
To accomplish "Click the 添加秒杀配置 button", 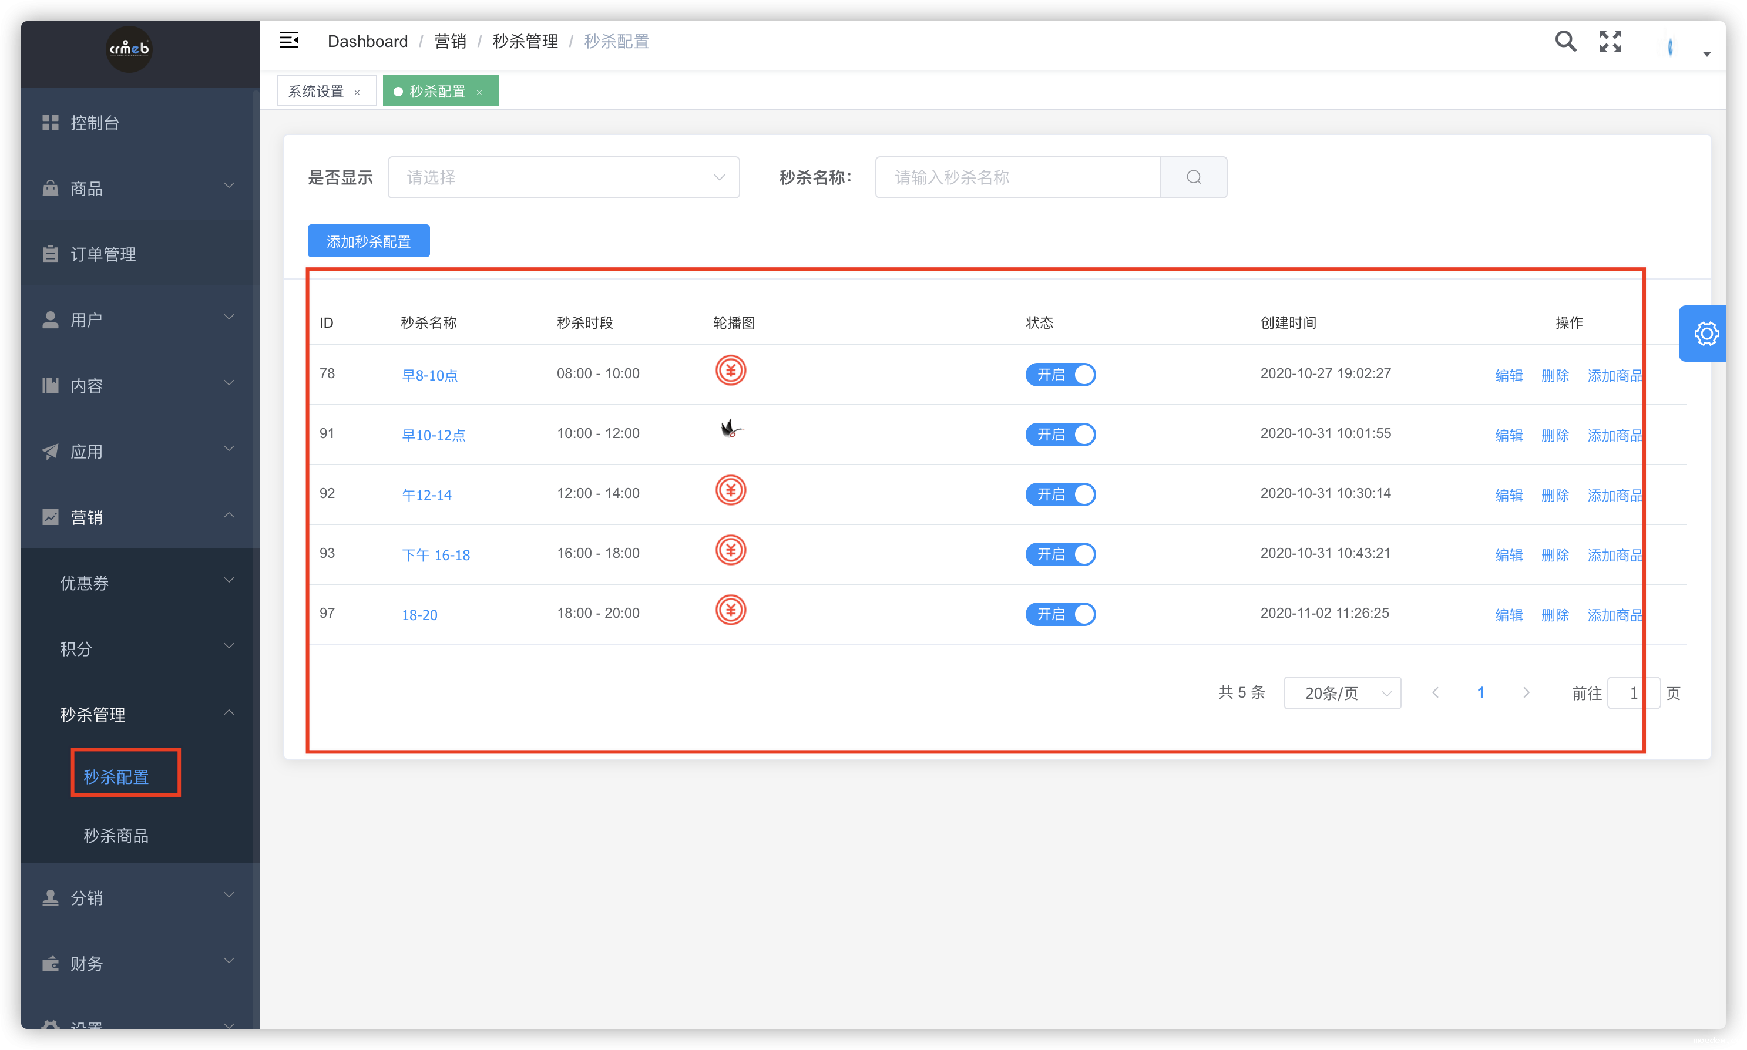I will pos(368,241).
